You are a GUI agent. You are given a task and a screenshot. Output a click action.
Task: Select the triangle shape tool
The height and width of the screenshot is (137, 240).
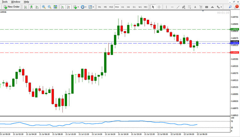(x=212, y=7)
